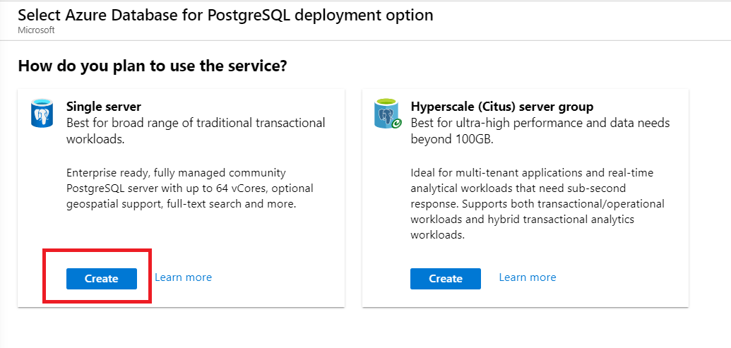Select 'Hyperscale (Citus) server group' card title
The height and width of the screenshot is (348, 731).
pyautogui.click(x=502, y=107)
